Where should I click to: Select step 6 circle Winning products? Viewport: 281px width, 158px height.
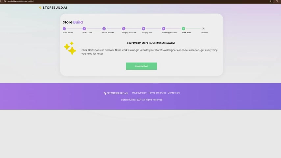pos(164,29)
